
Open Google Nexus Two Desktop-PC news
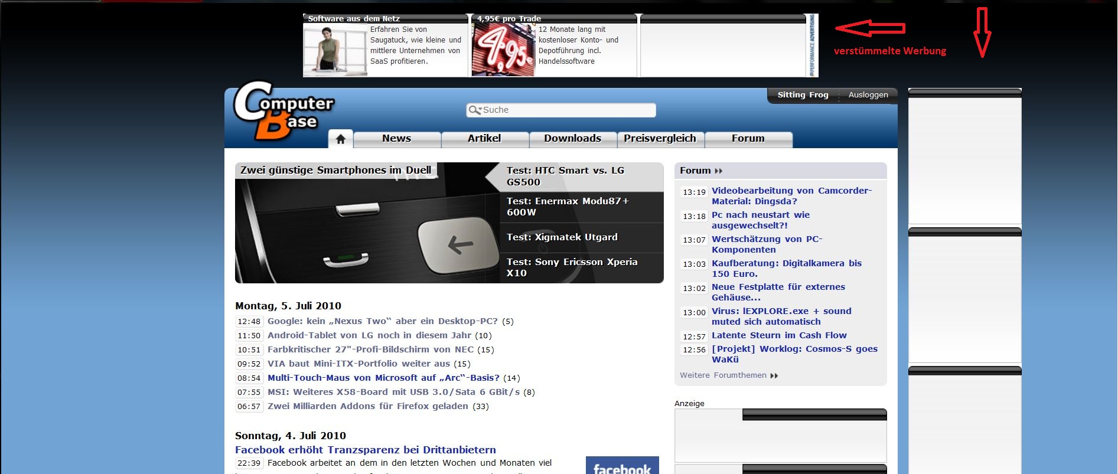tap(383, 322)
